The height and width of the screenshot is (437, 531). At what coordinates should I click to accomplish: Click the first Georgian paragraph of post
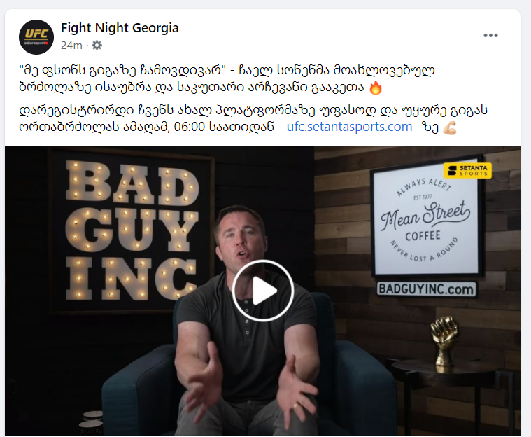coord(227,79)
